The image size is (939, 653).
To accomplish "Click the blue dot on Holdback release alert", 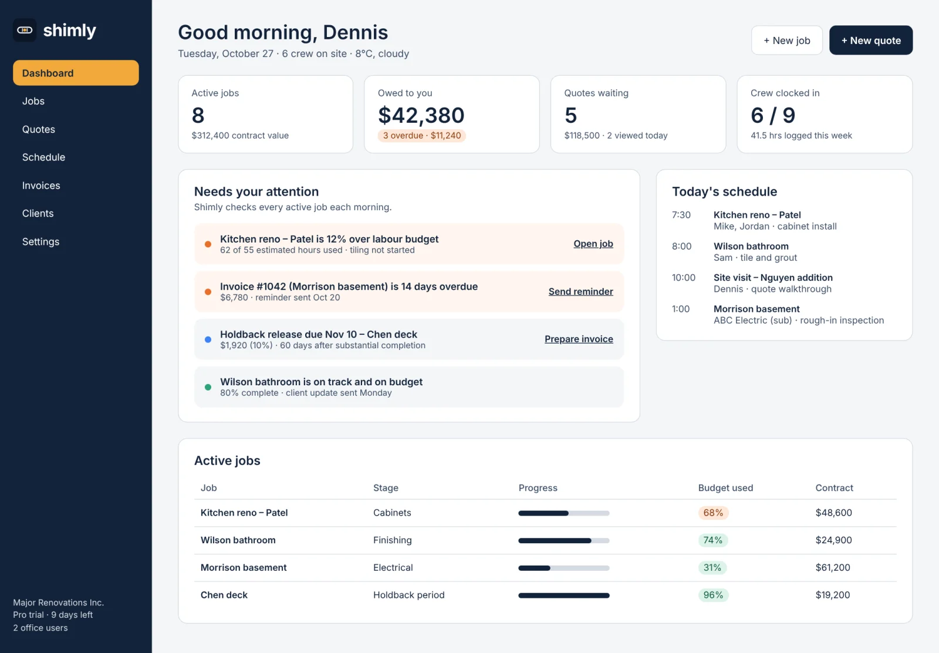I will click(x=208, y=339).
